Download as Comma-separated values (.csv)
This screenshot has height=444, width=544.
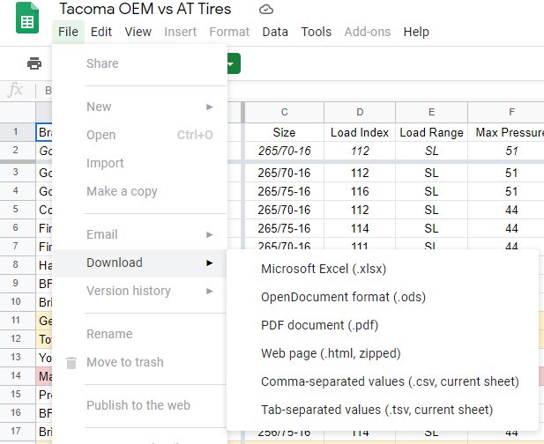click(x=383, y=381)
